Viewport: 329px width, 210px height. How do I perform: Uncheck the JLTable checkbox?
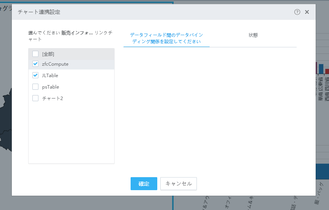pyautogui.click(x=35, y=75)
